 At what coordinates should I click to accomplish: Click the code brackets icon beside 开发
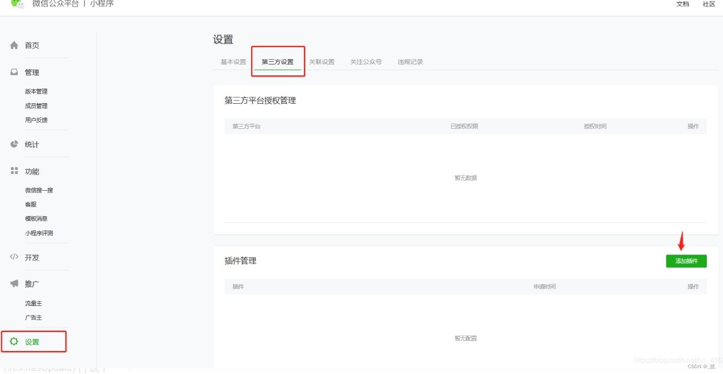pos(14,257)
